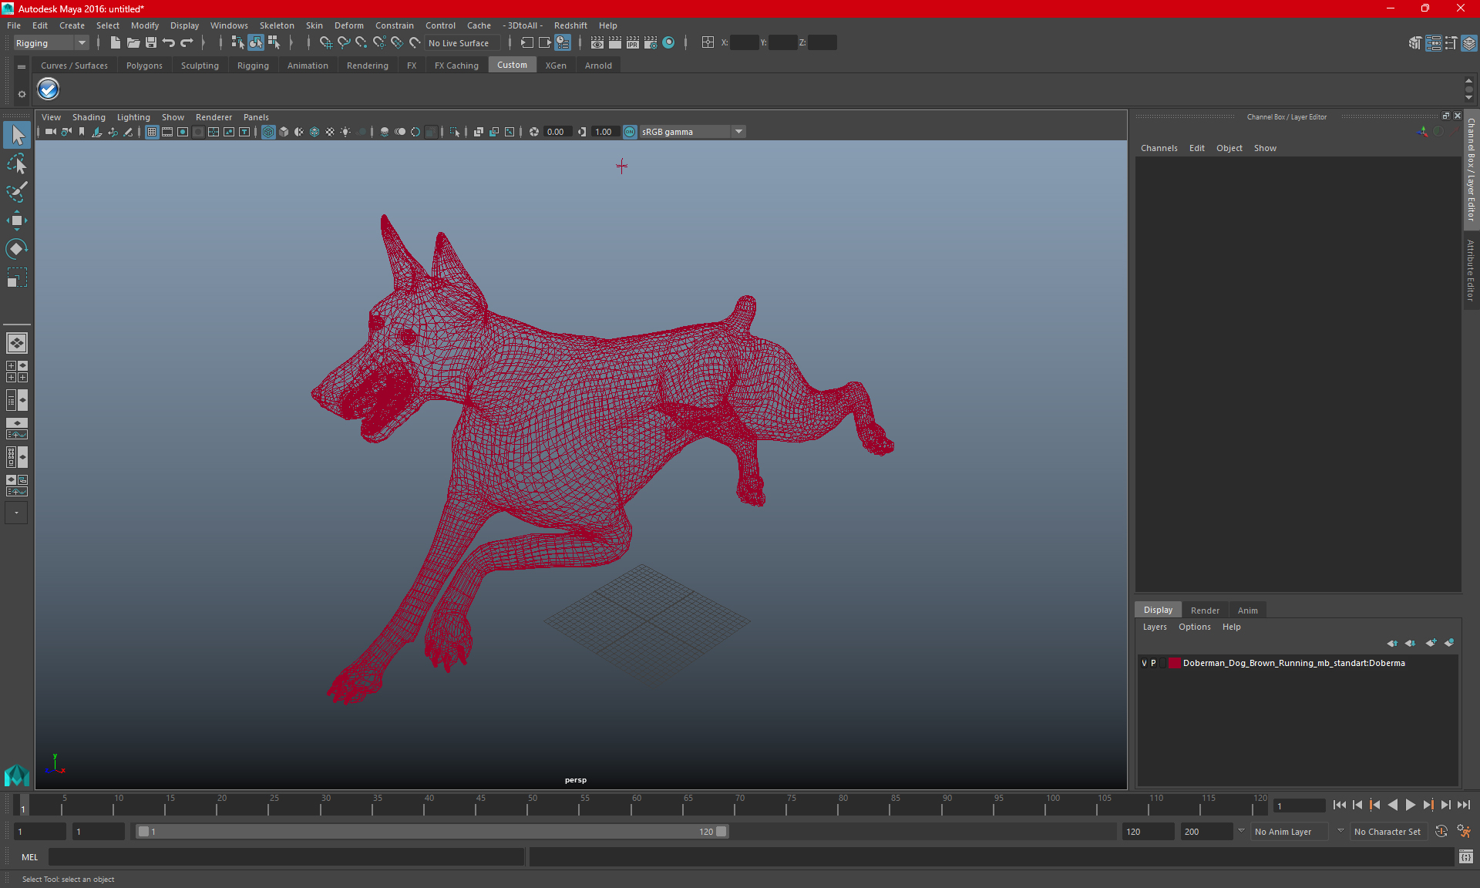1480x888 pixels.
Task: Open sRGB gamma view transform dropdown
Action: click(692, 132)
